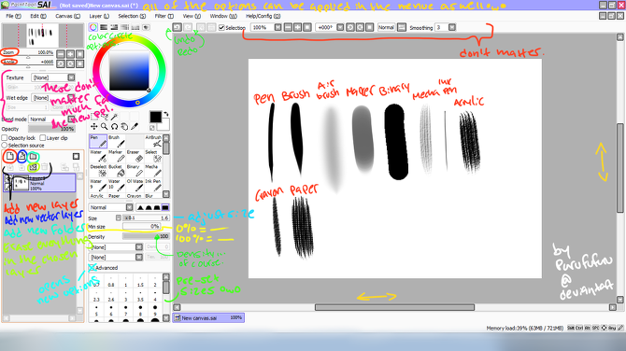
Task: Click navigator zoom out minus button
Action: click(61, 54)
